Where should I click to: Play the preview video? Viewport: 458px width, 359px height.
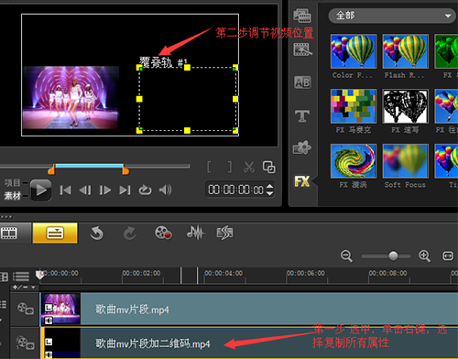click(x=41, y=190)
